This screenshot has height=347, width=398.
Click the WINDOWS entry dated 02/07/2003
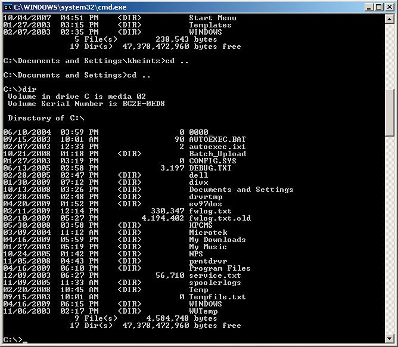pyautogui.click(x=206, y=32)
